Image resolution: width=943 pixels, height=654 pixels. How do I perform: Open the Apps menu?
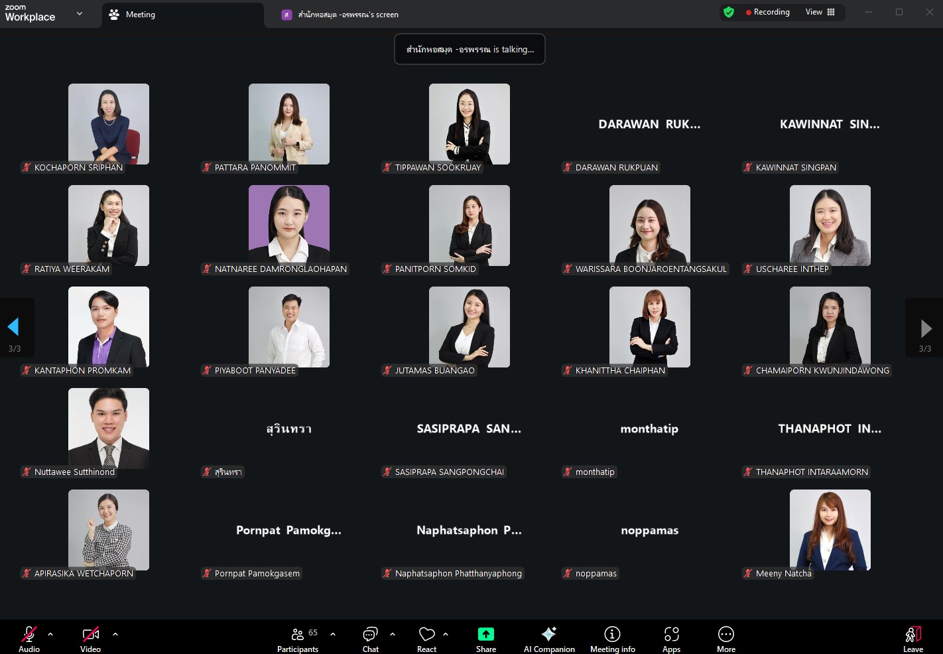coord(671,639)
